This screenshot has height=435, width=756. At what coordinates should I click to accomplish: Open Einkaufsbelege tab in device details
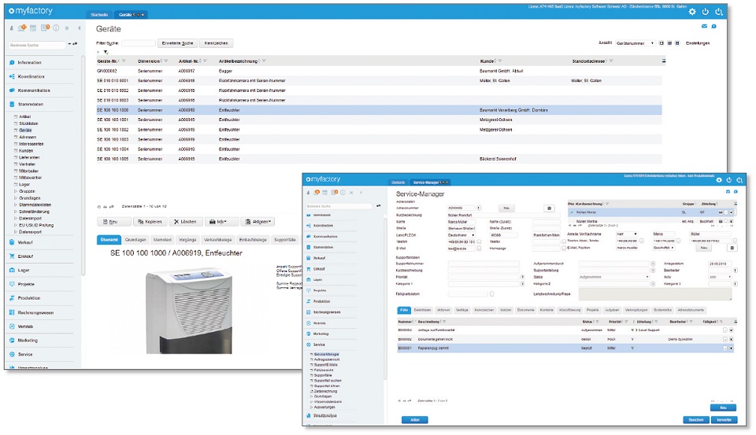253,240
